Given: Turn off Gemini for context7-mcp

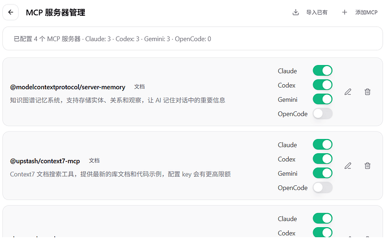Looking at the screenshot, I should point(323,173).
